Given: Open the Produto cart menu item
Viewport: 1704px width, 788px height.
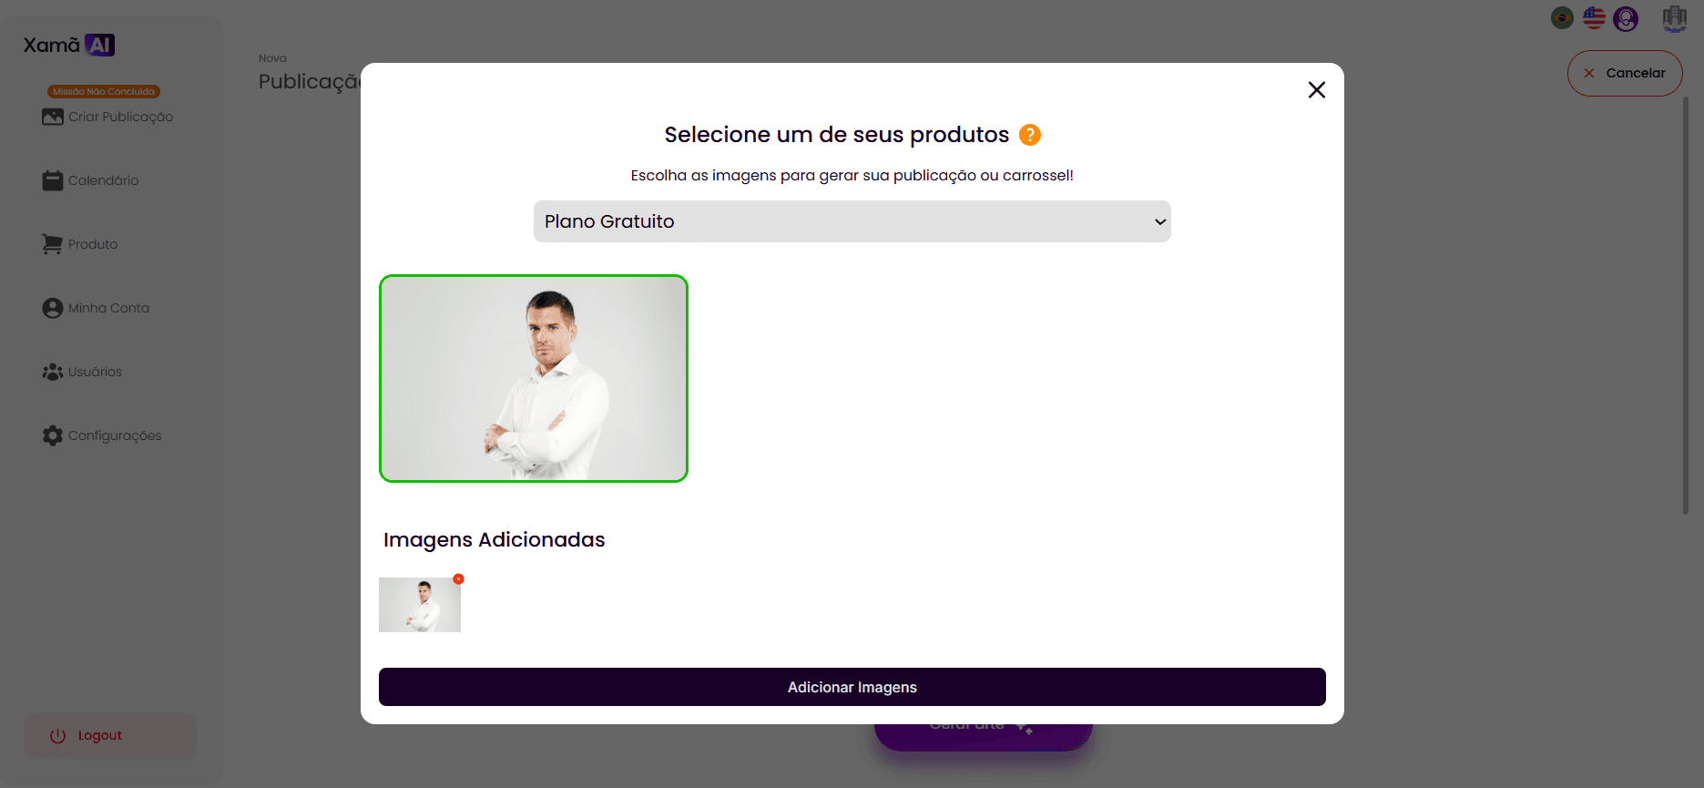Looking at the screenshot, I should coord(79,244).
